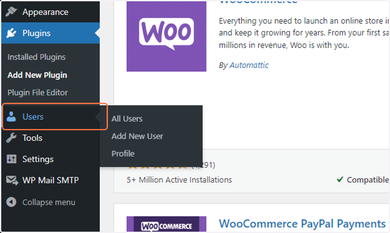Screen dimensions: 390x233
Task: Click the Collapse menu arrow icon
Action: pos(11,202)
